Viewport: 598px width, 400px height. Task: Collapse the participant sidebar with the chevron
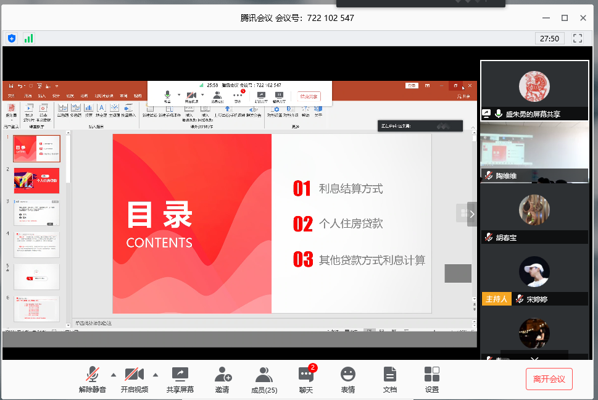pos(472,214)
